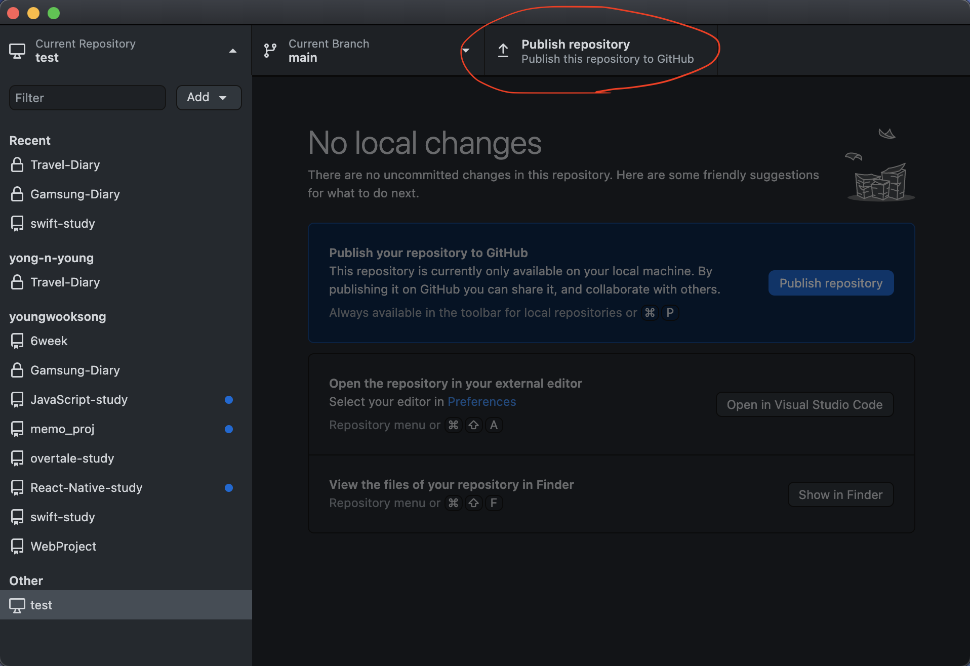Click the Current Branch git branch icon
970x666 pixels.
270,51
